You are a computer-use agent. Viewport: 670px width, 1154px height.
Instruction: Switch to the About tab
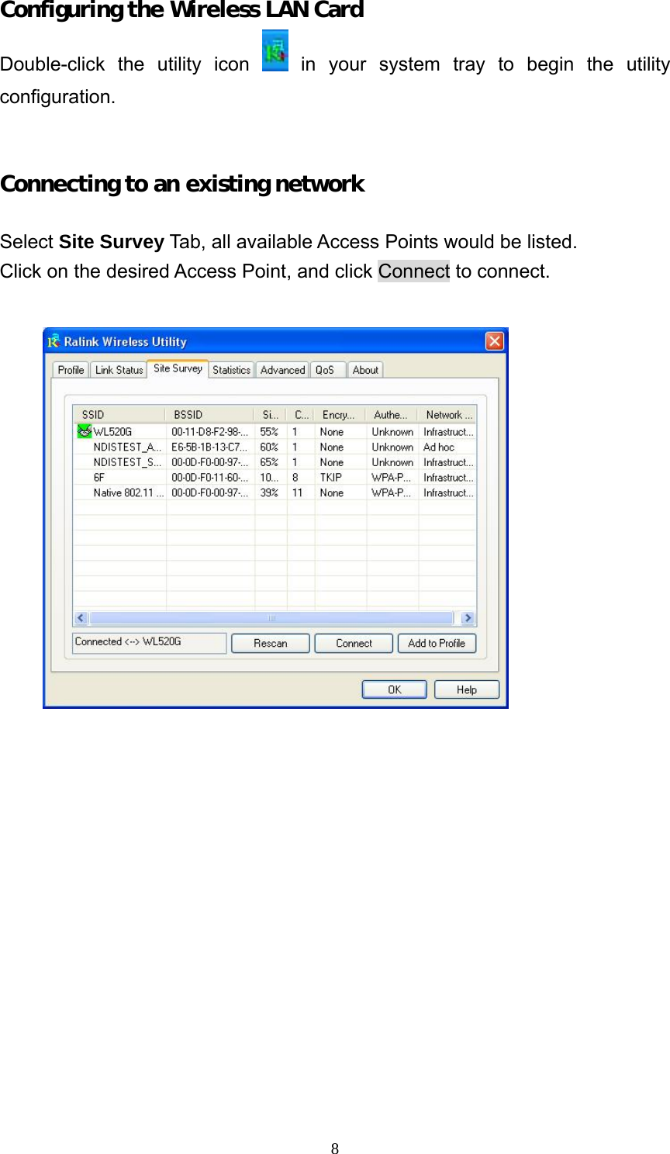(x=365, y=370)
